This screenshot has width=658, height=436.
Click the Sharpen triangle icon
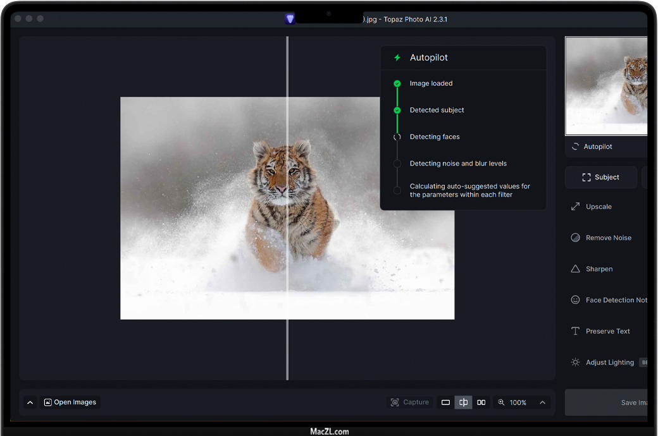(x=575, y=269)
